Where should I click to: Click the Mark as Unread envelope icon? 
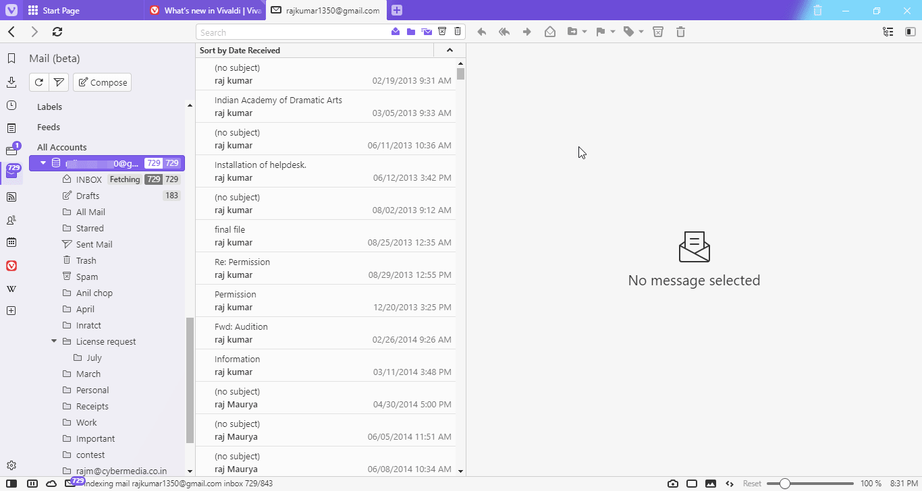(550, 31)
